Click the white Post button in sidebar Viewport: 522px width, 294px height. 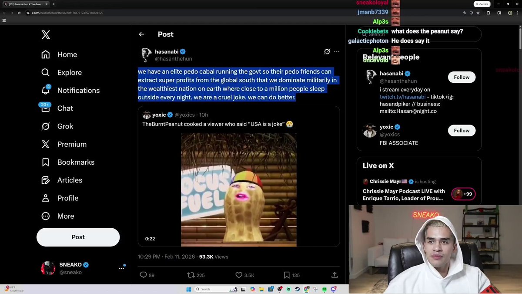[78, 237]
